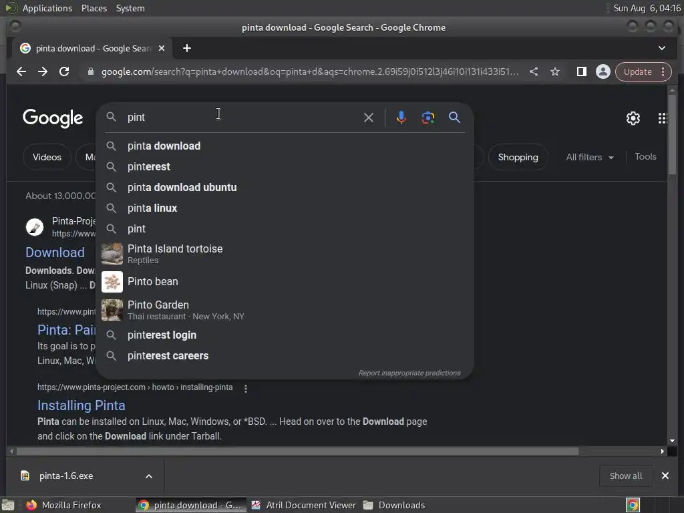Filter results by Videos
Viewport: 684px width, 513px height.
tap(47, 157)
